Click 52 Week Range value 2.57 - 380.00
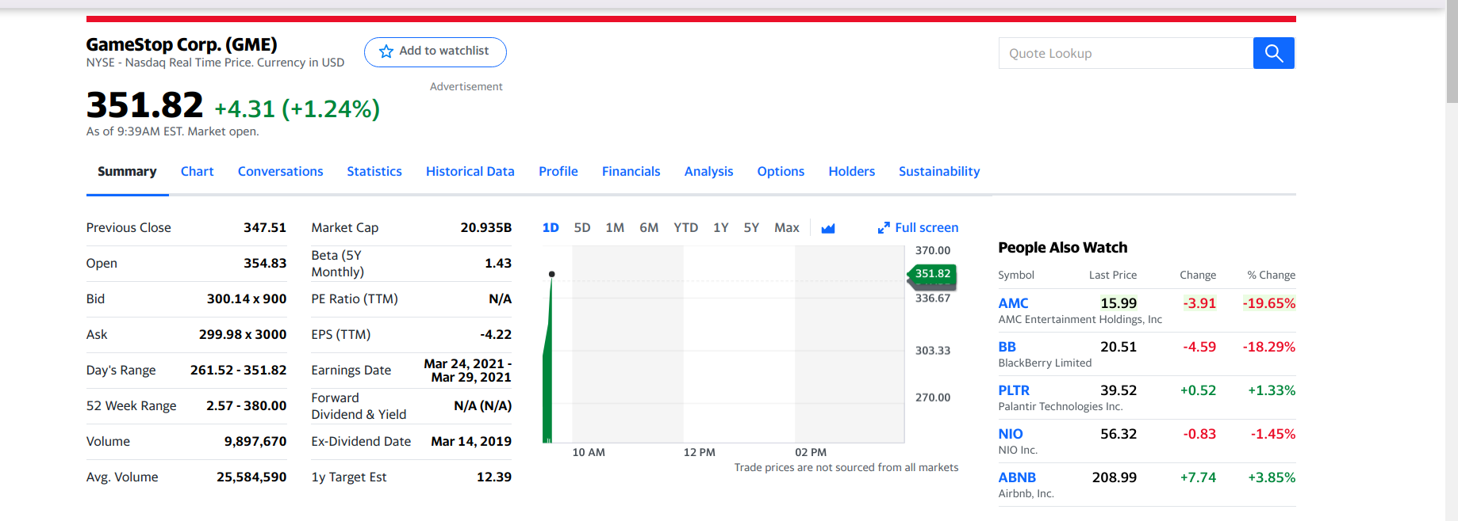 247,406
